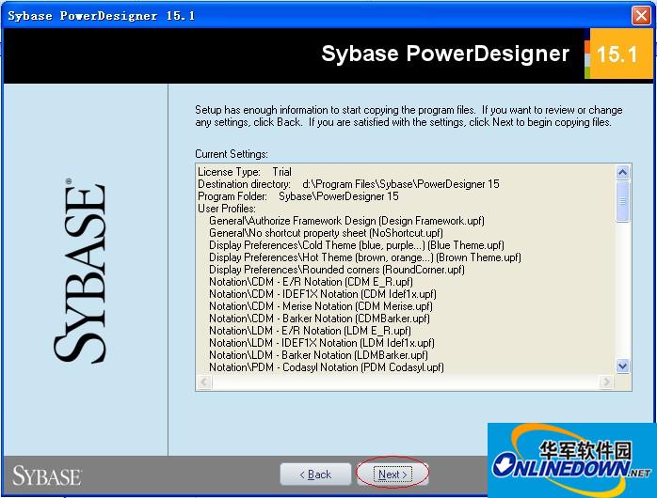Click the License Type: Trial line
Viewport: 657px width, 498px height.
pyautogui.click(x=245, y=172)
